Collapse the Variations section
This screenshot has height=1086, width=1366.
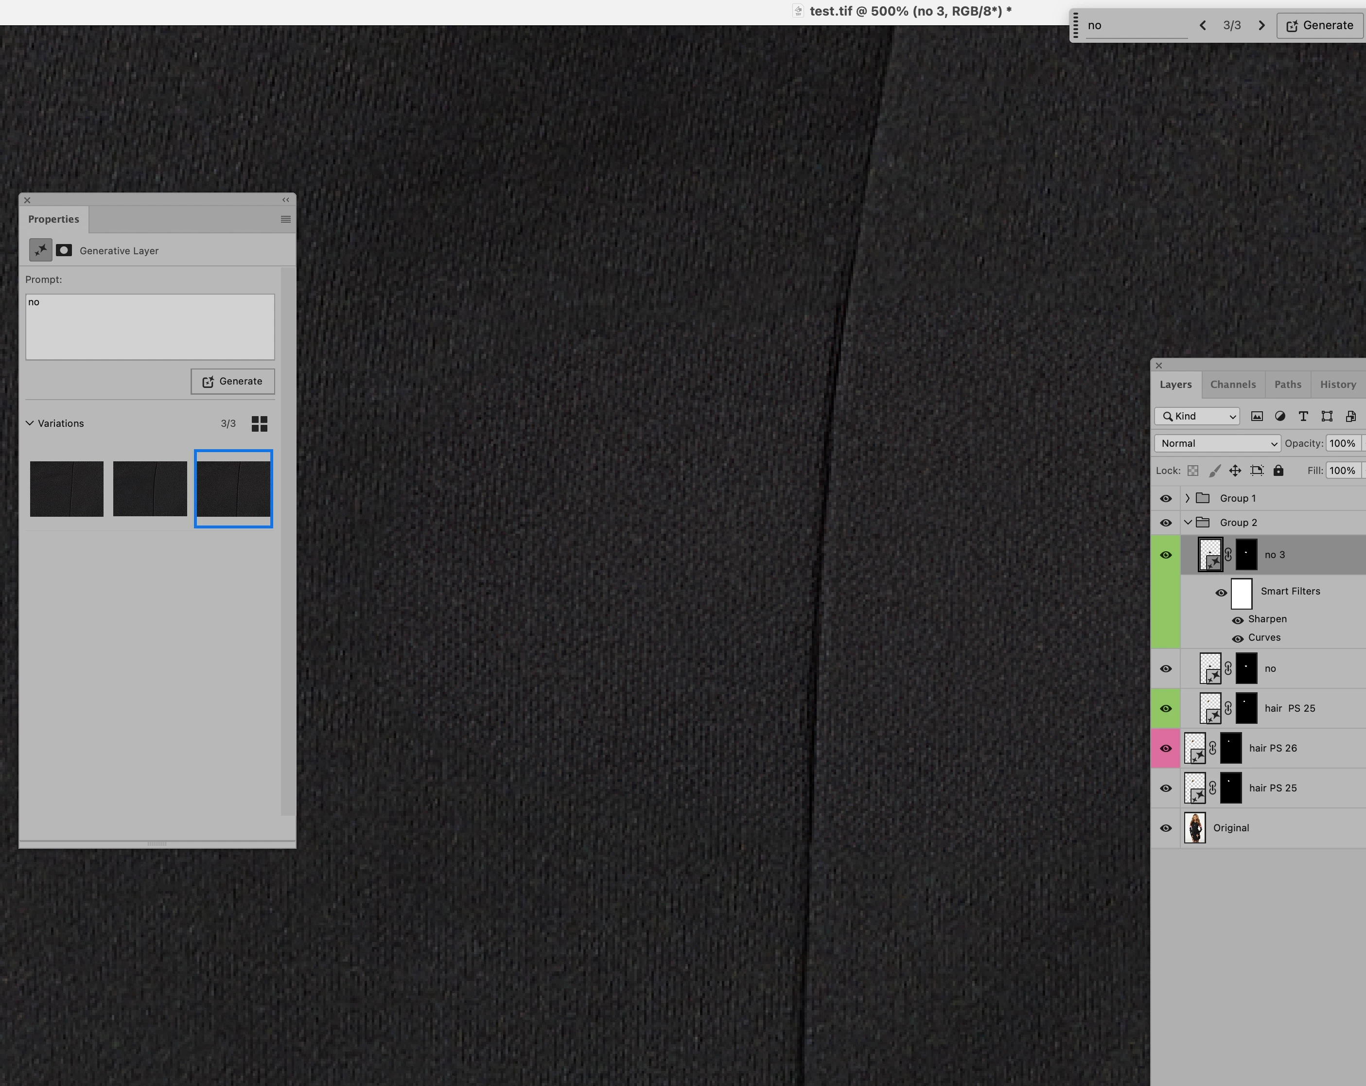(30, 423)
